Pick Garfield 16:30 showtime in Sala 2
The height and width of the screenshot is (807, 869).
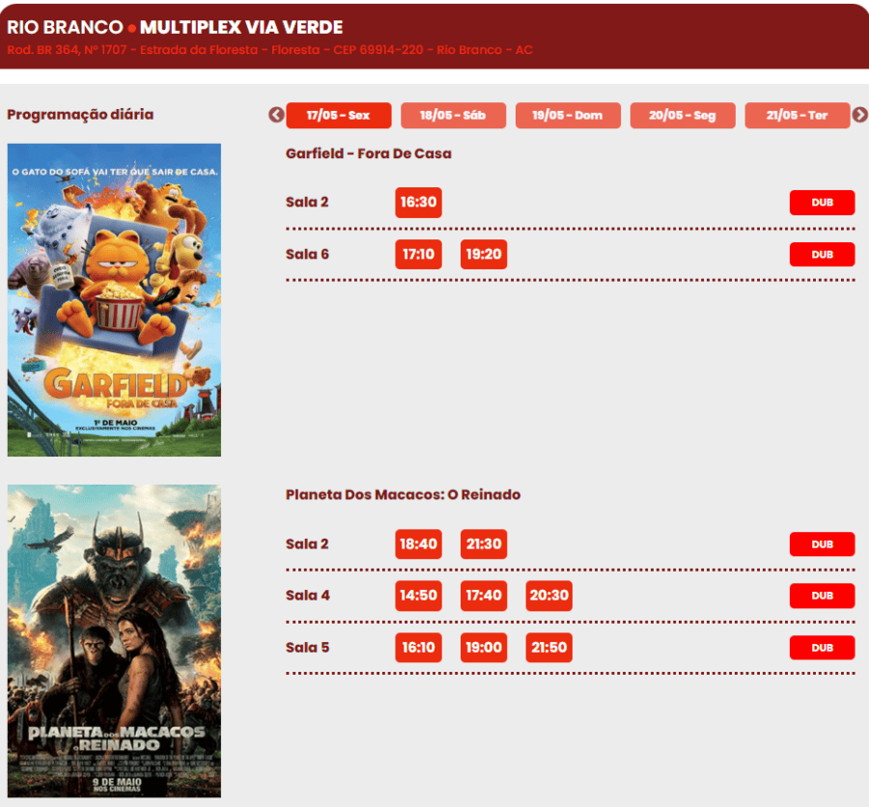click(418, 203)
